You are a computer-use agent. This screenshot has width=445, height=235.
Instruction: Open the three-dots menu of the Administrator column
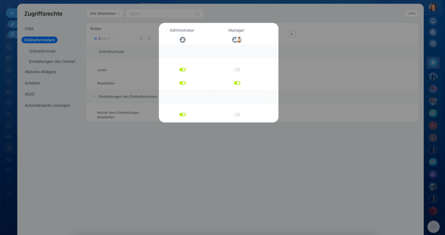click(204, 27)
